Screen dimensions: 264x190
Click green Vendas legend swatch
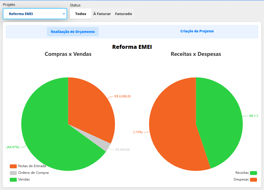13,179
